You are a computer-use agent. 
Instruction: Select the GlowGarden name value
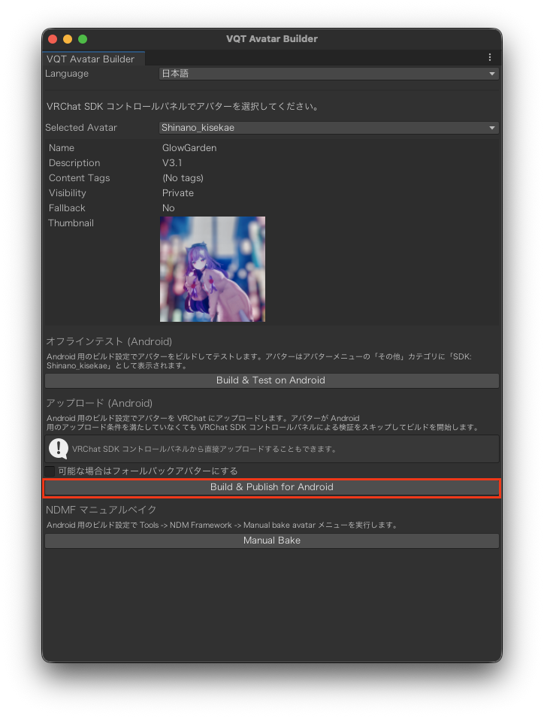point(189,148)
